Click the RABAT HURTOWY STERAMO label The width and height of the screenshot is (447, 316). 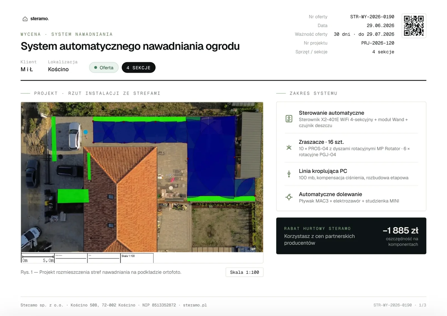pos(317,228)
